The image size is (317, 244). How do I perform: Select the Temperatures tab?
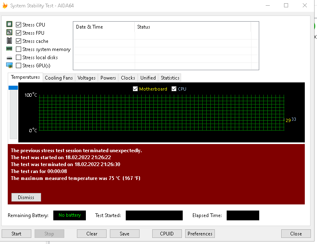tap(25, 77)
